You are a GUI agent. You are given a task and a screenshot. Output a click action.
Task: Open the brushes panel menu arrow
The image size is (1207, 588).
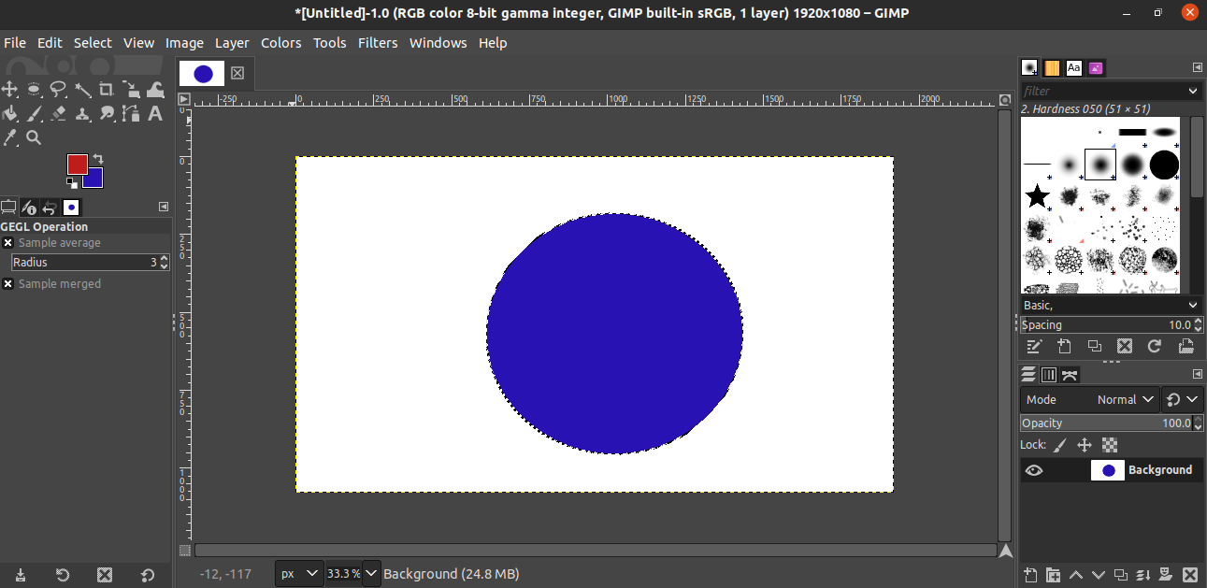(1197, 67)
